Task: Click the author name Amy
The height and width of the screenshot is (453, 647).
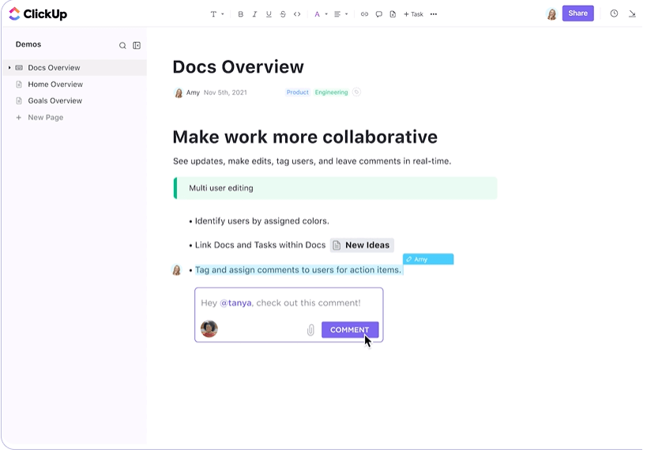Action: [x=193, y=92]
